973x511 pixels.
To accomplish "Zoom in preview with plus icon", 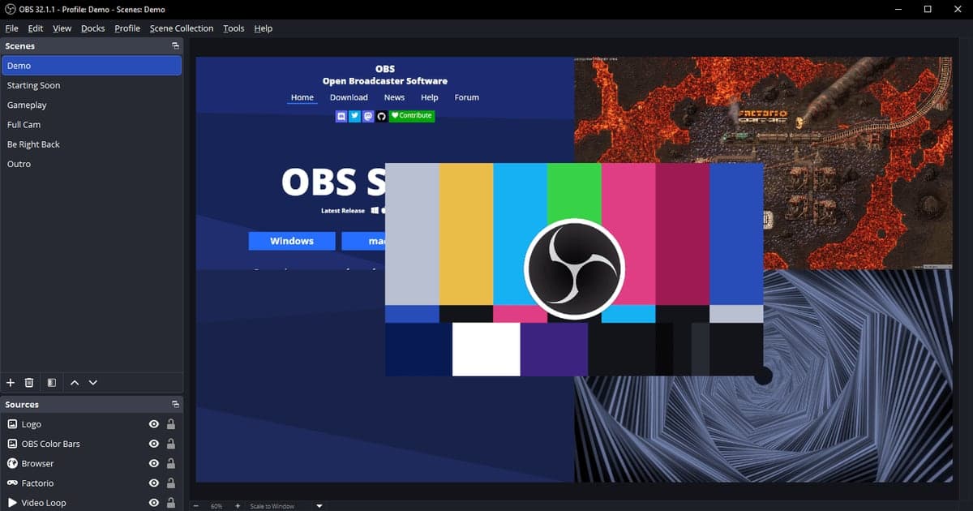I will click(238, 506).
